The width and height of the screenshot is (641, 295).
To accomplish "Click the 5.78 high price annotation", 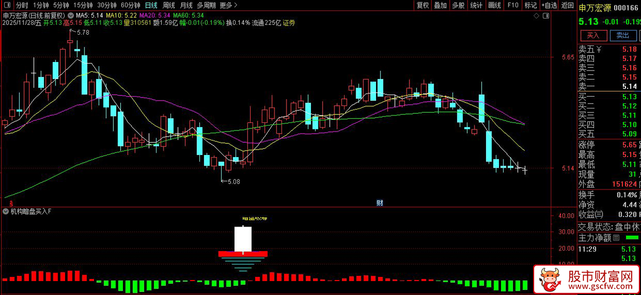I will click(x=83, y=33).
